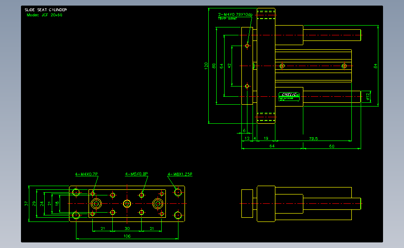Click the 37 plate height dimension

click(x=26, y=203)
